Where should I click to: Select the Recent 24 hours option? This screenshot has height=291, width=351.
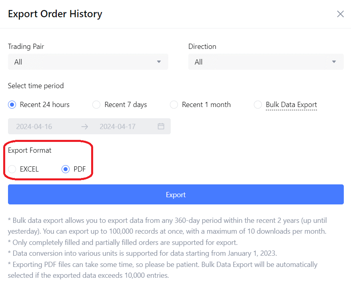tap(12, 105)
